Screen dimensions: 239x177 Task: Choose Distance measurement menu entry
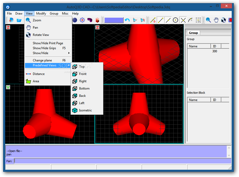tap(48, 74)
